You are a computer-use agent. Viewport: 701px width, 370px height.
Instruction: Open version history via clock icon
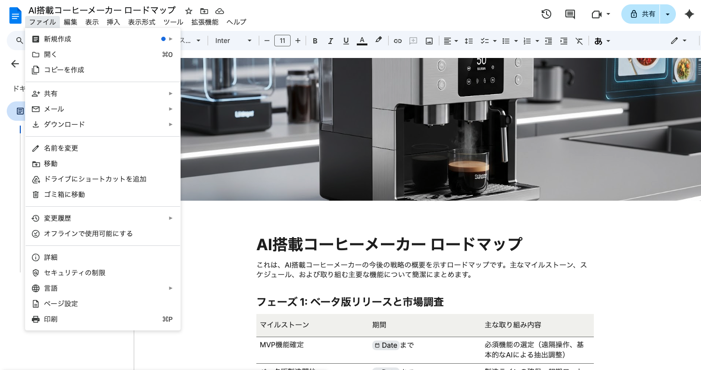(x=546, y=14)
